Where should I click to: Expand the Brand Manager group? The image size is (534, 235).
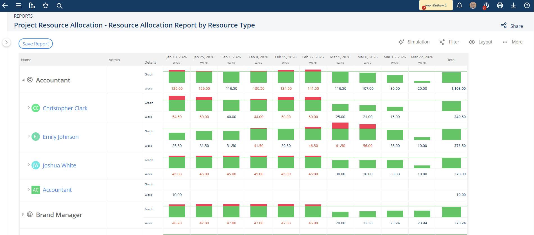[23, 214]
